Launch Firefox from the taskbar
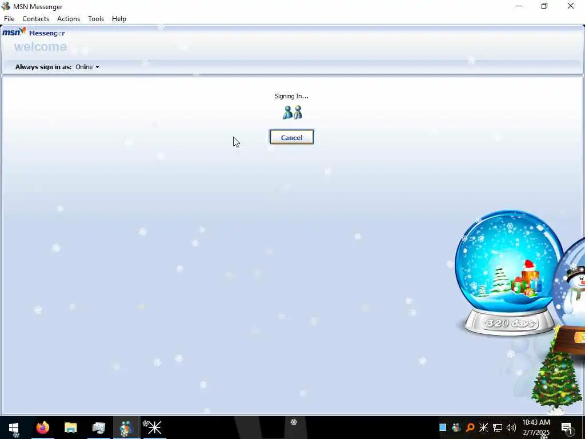This screenshot has width=585, height=439. 42,428
